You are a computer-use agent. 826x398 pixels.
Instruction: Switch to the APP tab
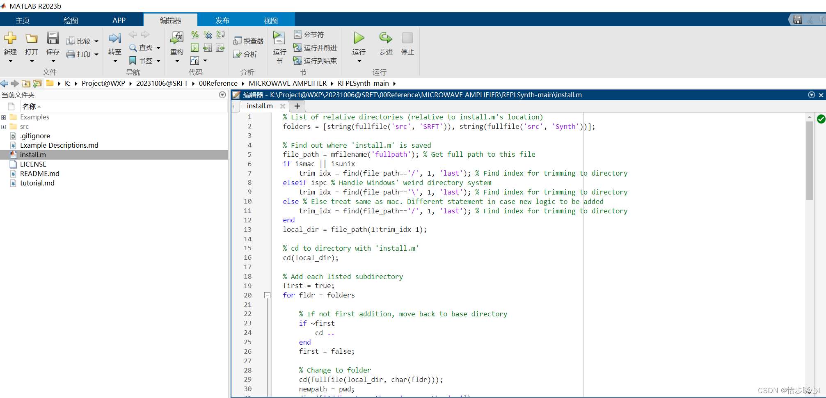pos(119,20)
